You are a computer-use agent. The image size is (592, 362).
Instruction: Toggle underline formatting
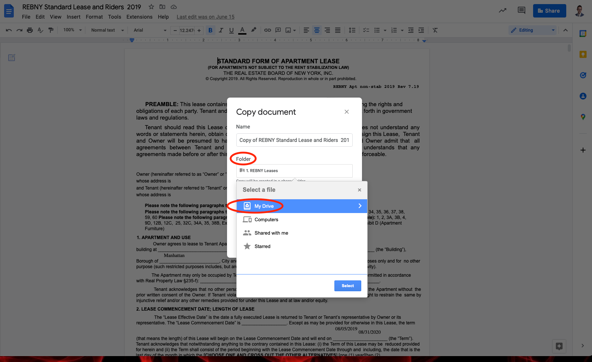(x=232, y=30)
